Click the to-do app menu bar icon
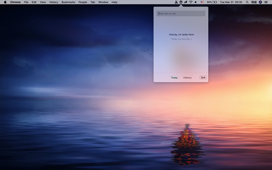 [x=181, y=2]
